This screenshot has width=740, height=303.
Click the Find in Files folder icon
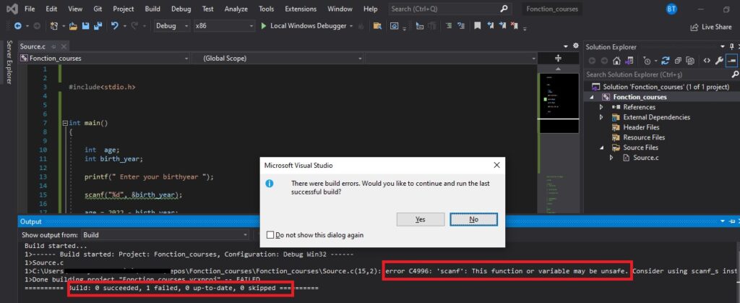pos(377,26)
